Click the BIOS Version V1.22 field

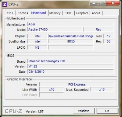(70, 67)
